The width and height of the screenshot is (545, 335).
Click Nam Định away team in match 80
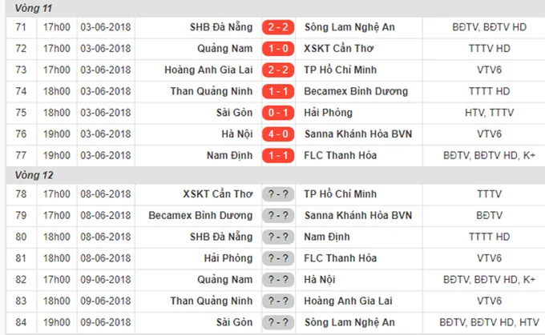pyautogui.click(x=327, y=237)
